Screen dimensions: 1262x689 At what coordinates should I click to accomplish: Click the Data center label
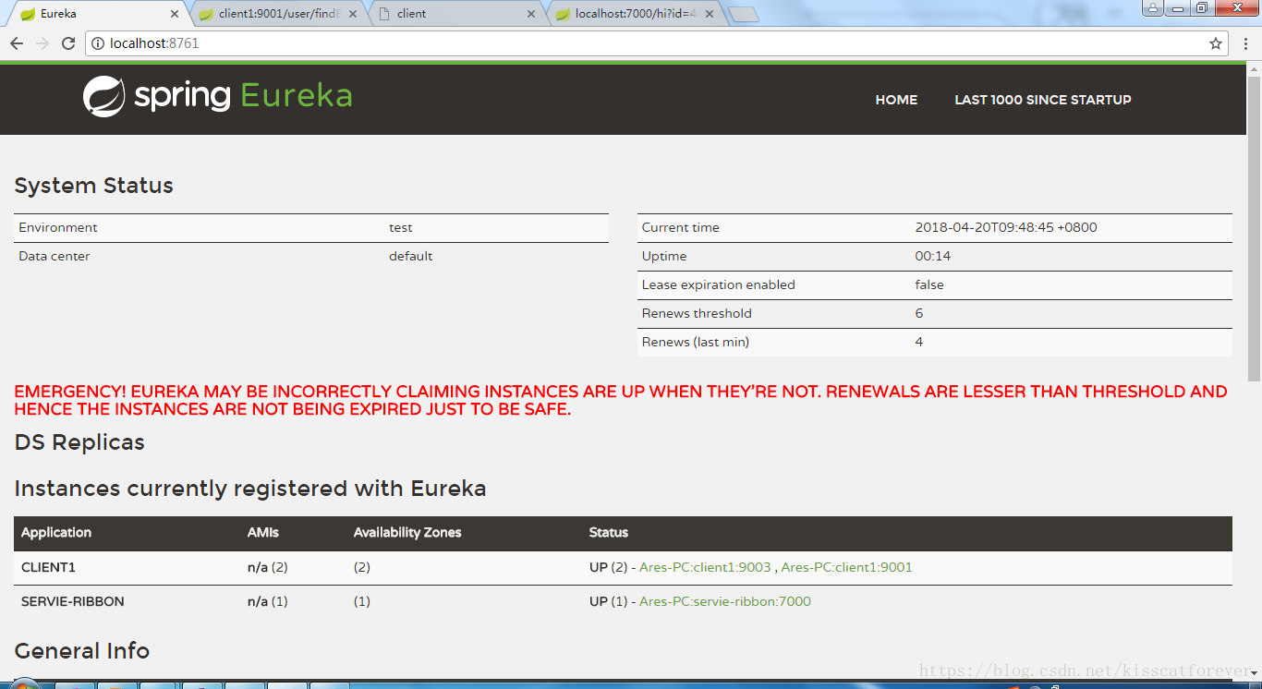(x=55, y=256)
